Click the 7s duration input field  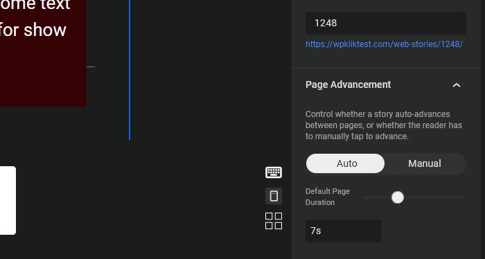(344, 231)
